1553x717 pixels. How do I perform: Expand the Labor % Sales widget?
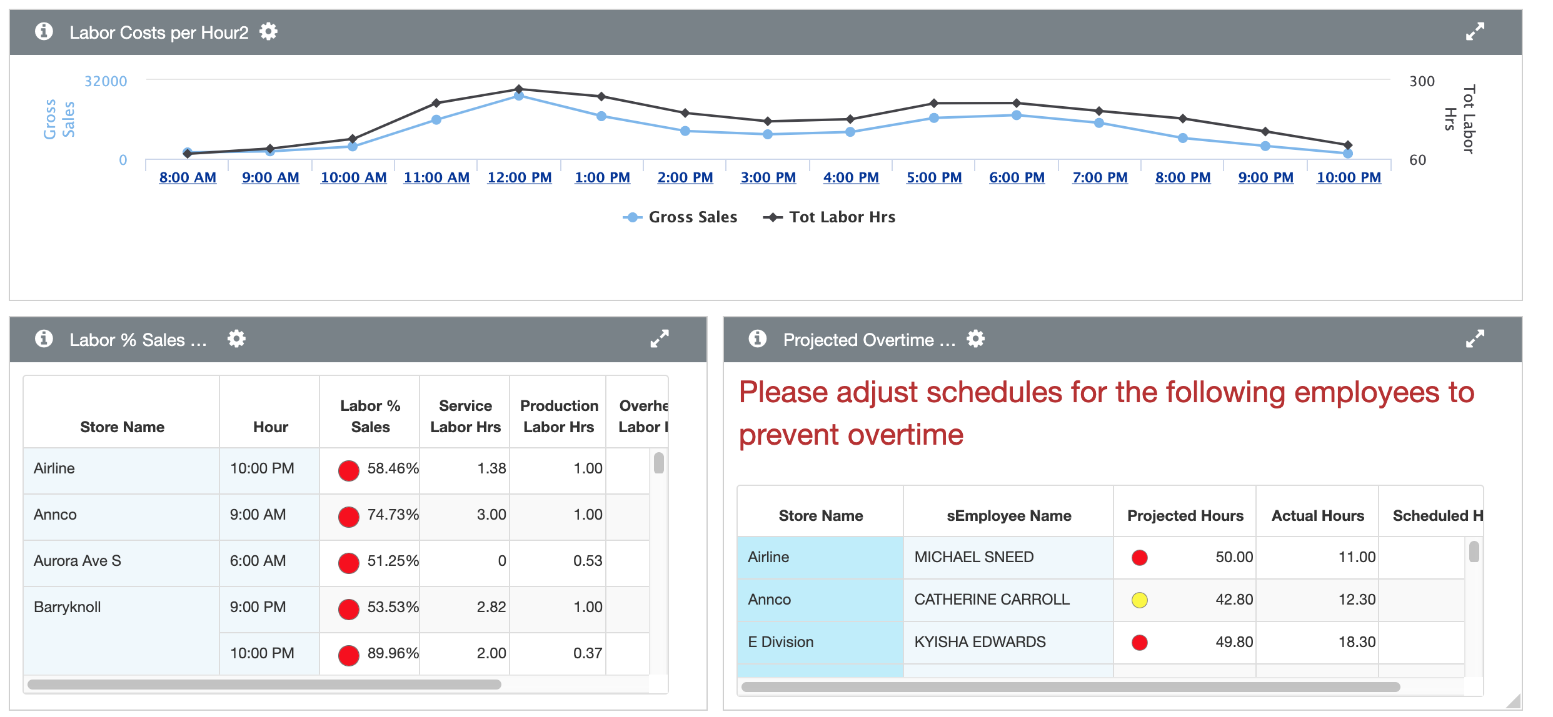tap(658, 339)
